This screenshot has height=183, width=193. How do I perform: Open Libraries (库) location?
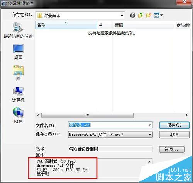coord(18,73)
